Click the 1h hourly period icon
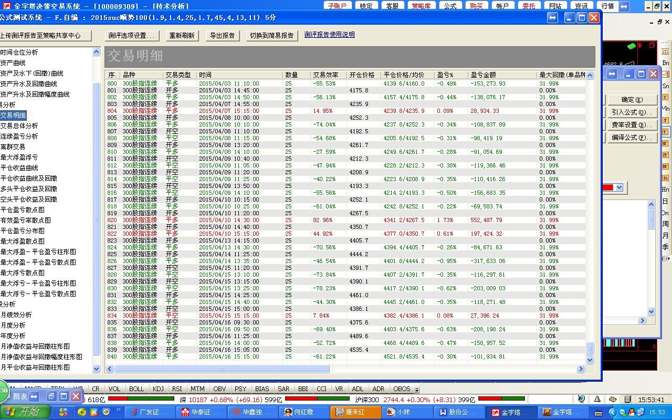The height and width of the screenshot is (420, 672). [x=665, y=178]
